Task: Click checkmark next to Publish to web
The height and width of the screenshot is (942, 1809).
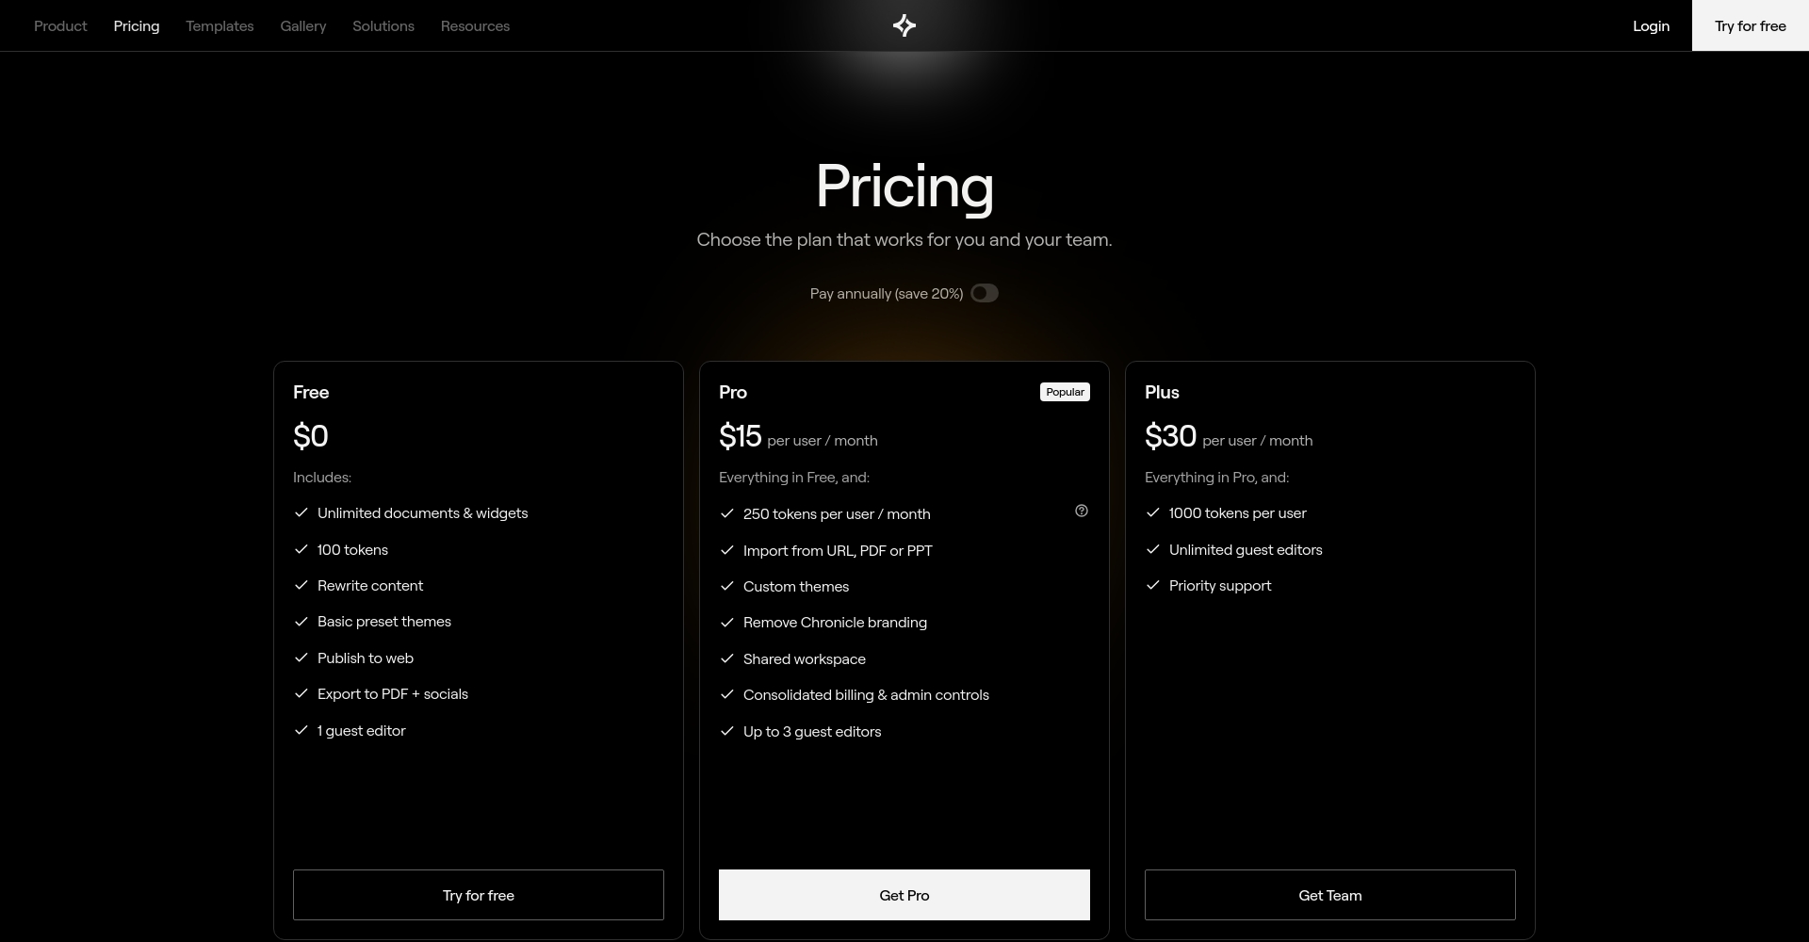Action: [x=301, y=658]
